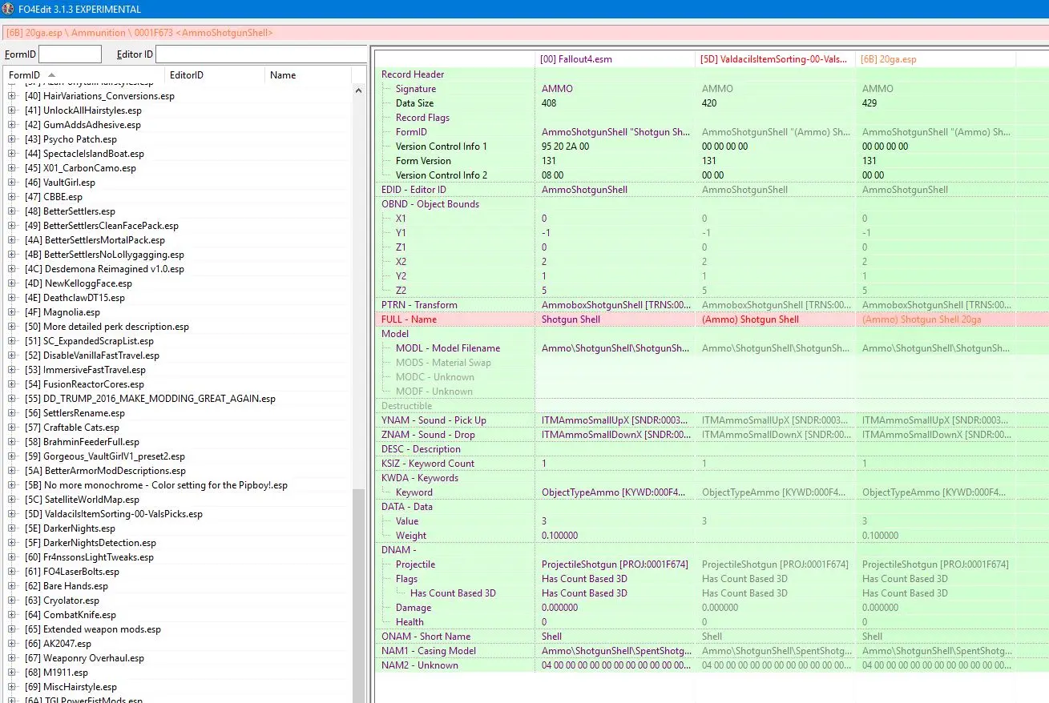Screen dimensions: 1049x703
Task: Select the KWDA - Keywords row label
Action: pyautogui.click(x=420, y=478)
